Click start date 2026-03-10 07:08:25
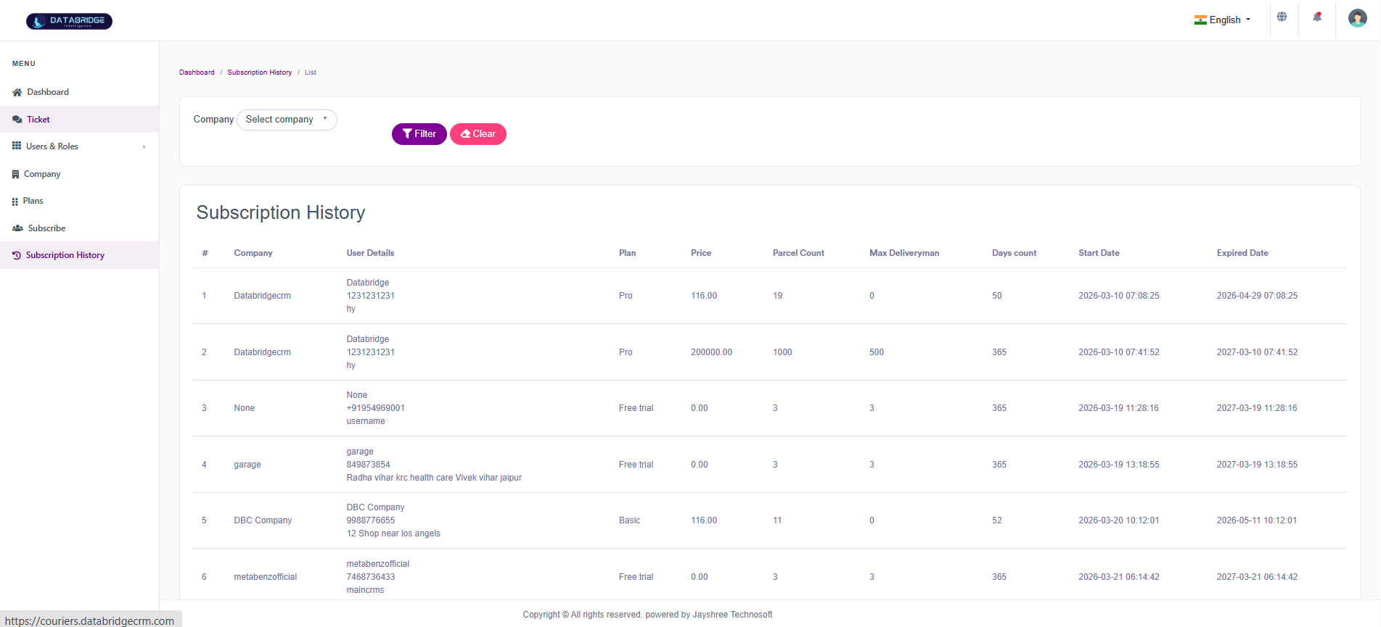This screenshot has width=1381, height=627. (1118, 296)
